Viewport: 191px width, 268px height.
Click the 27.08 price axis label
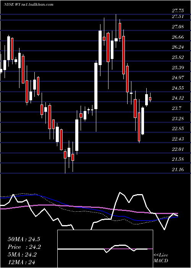point(178,27)
